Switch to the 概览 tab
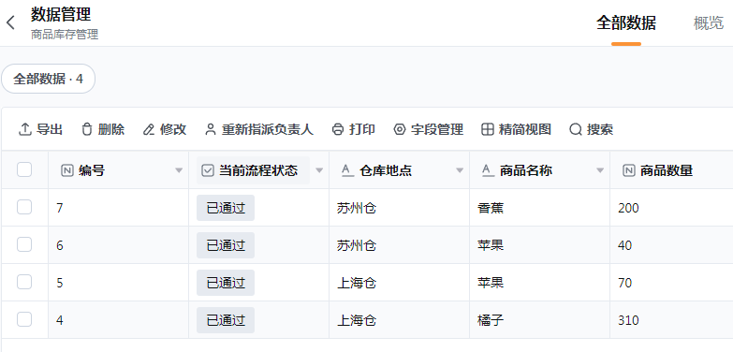Screen dimensions: 733x352 [709, 22]
